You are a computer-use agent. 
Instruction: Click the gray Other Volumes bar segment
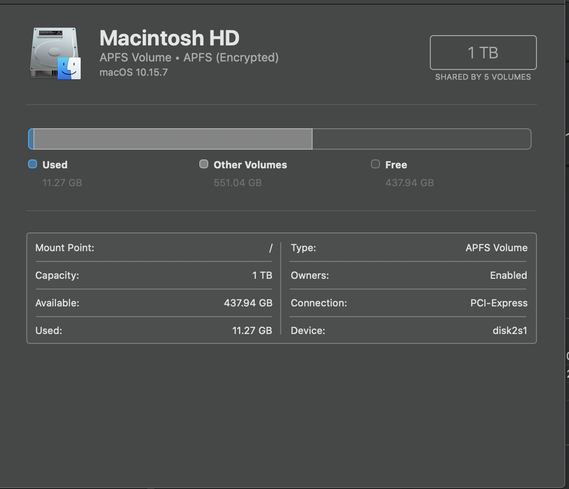[173, 139]
